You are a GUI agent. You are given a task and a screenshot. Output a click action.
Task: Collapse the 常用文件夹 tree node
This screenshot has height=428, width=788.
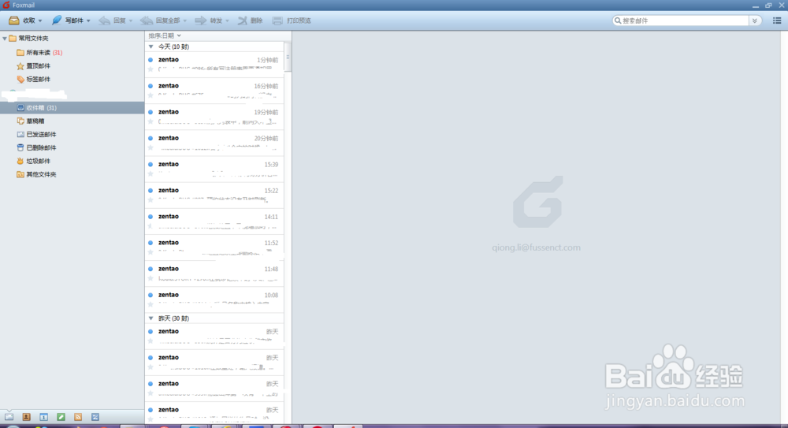pos(5,38)
